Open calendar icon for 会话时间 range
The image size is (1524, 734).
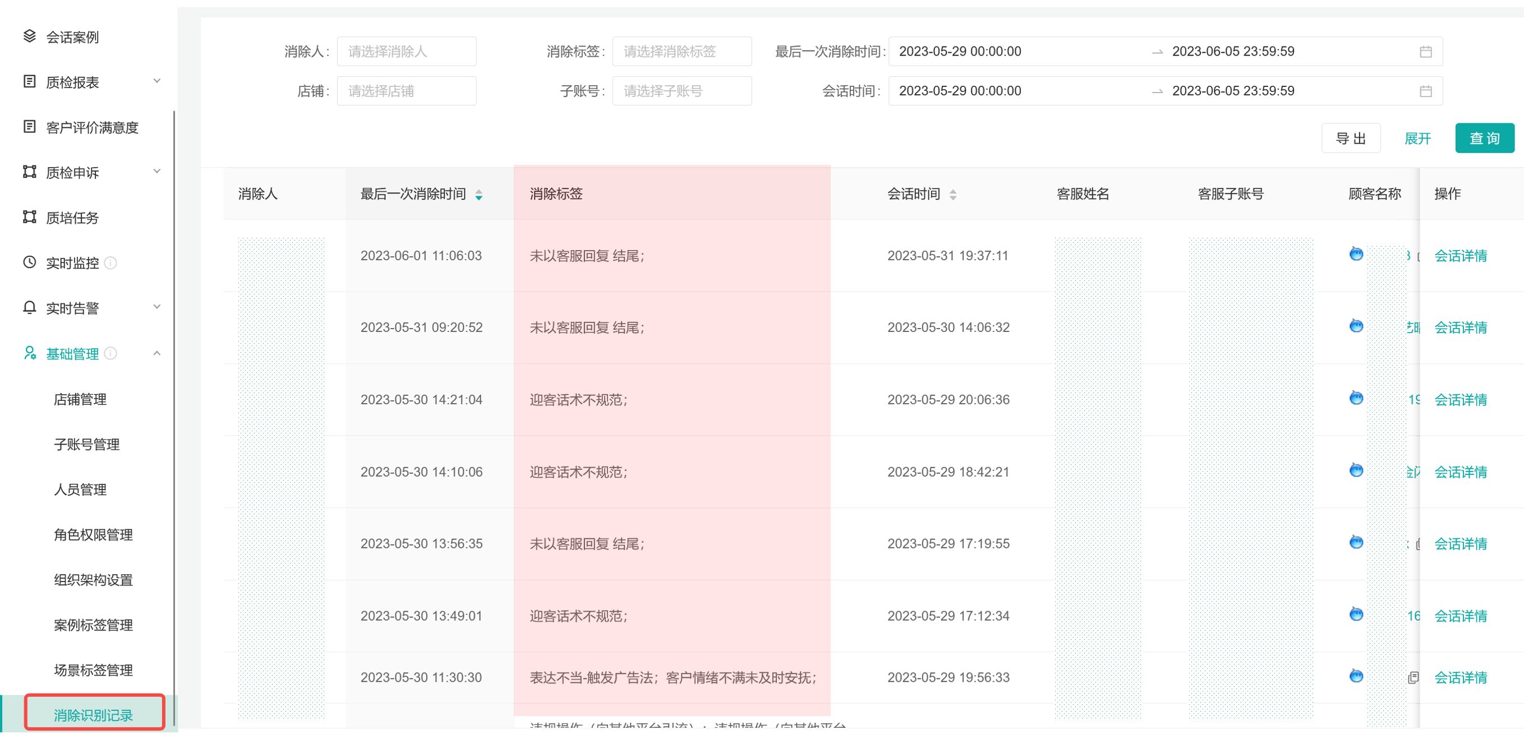[1426, 91]
